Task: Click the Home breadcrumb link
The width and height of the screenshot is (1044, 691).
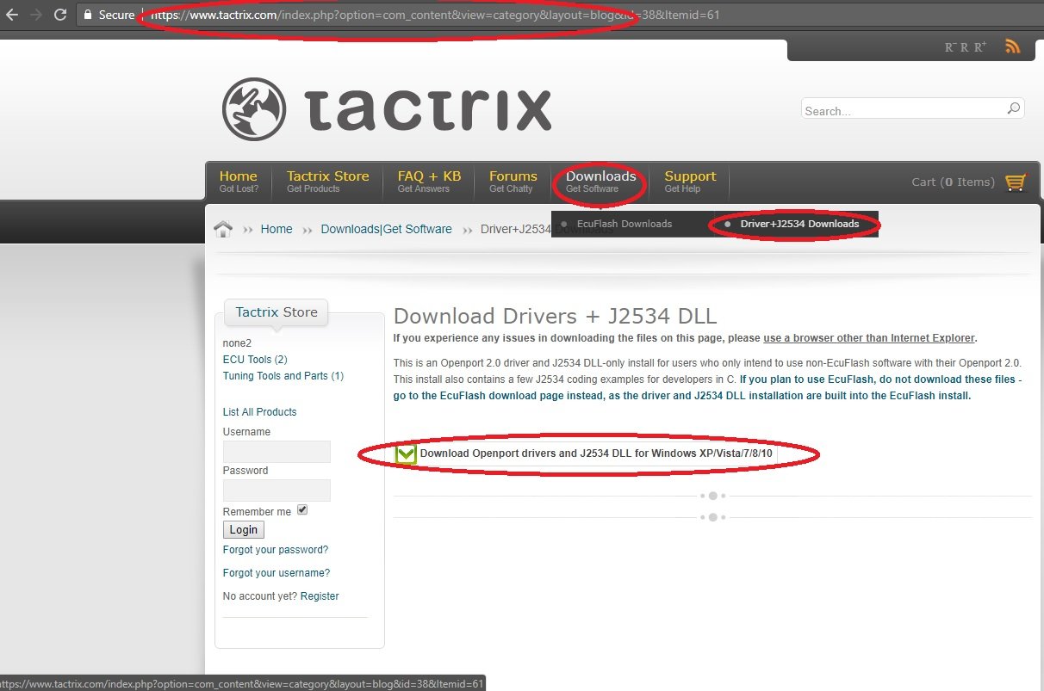Action: point(277,229)
